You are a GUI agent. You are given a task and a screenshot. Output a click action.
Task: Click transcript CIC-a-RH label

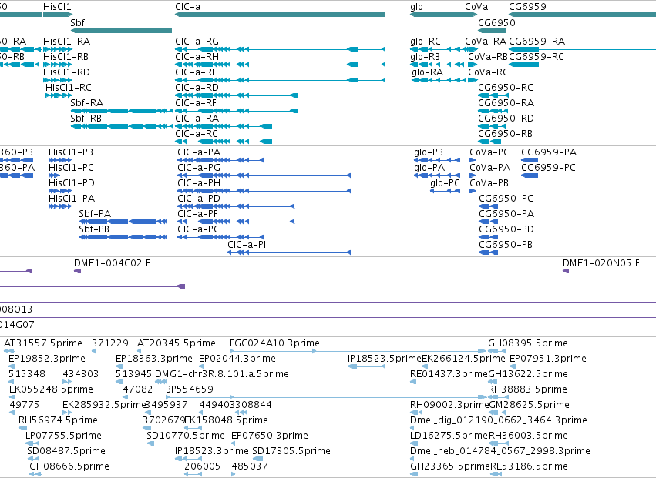(197, 56)
